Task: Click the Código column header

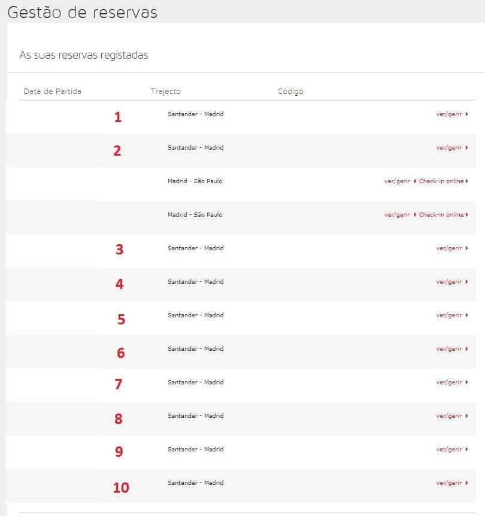Action: [290, 92]
